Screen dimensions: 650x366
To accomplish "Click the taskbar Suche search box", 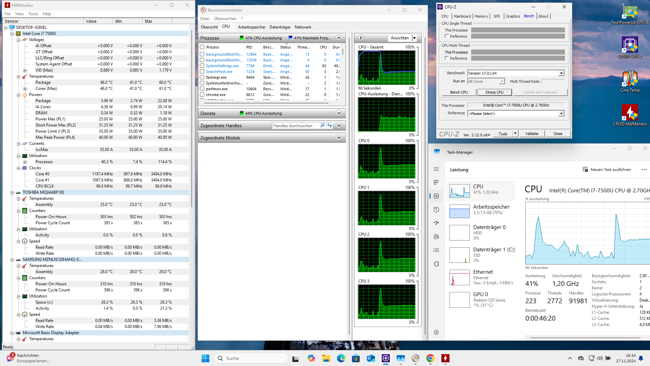I will [251, 358].
